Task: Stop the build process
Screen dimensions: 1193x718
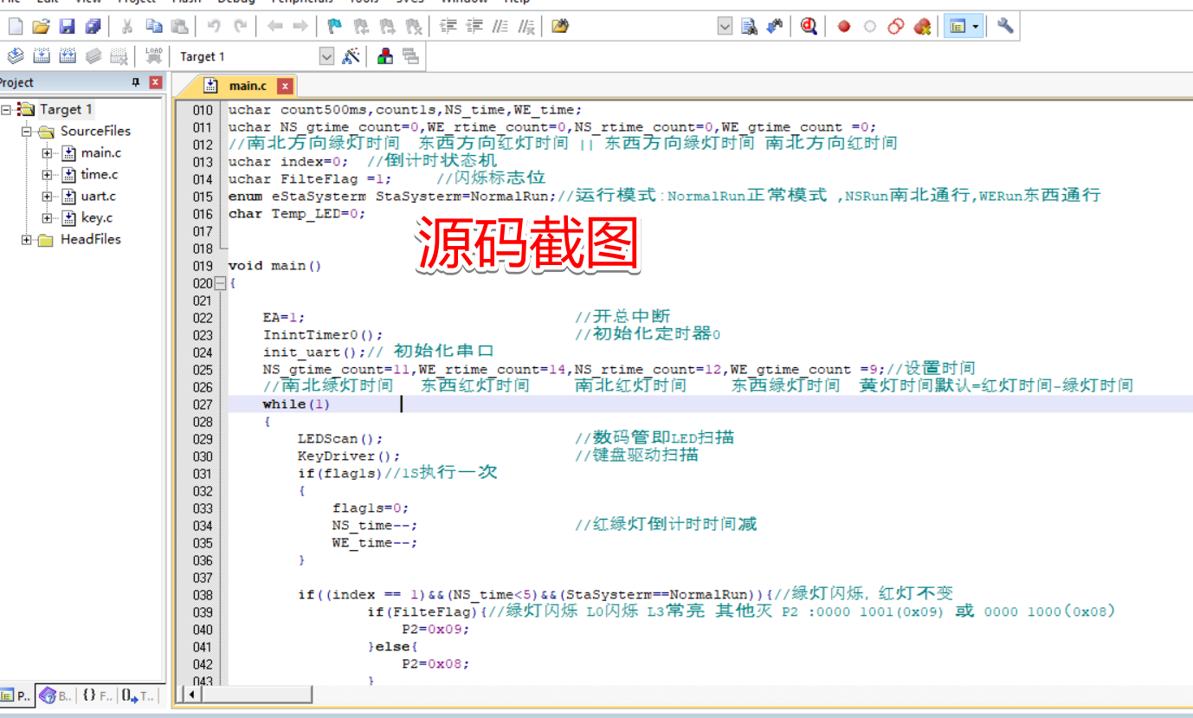Action: pyautogui.click(x=119, y=56)
